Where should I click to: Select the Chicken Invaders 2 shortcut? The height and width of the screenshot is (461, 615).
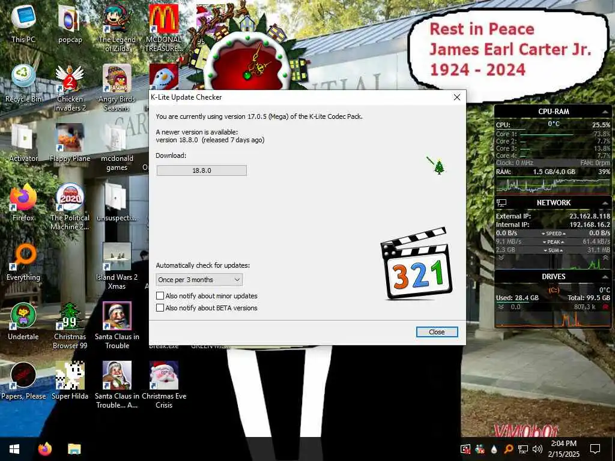pos(70,88)
